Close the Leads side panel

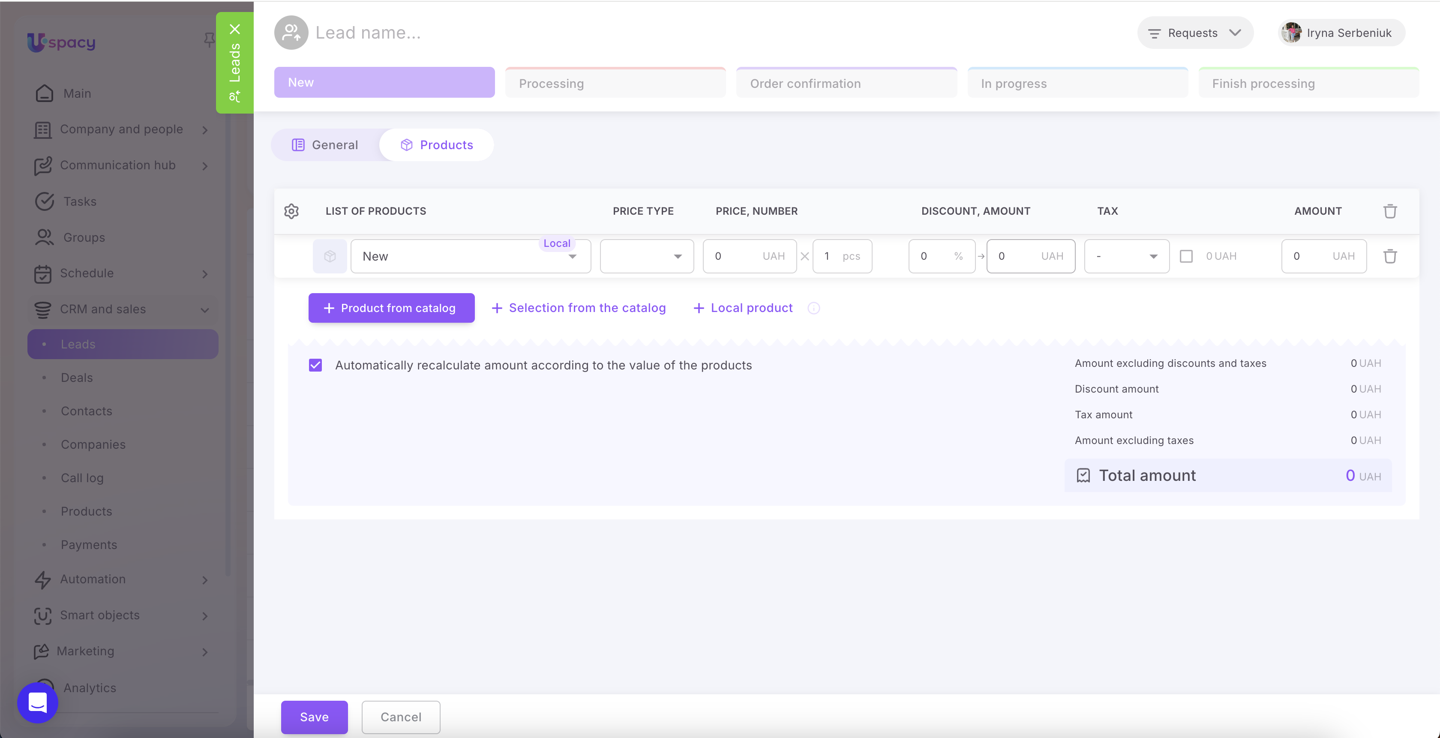click(235, 29)
